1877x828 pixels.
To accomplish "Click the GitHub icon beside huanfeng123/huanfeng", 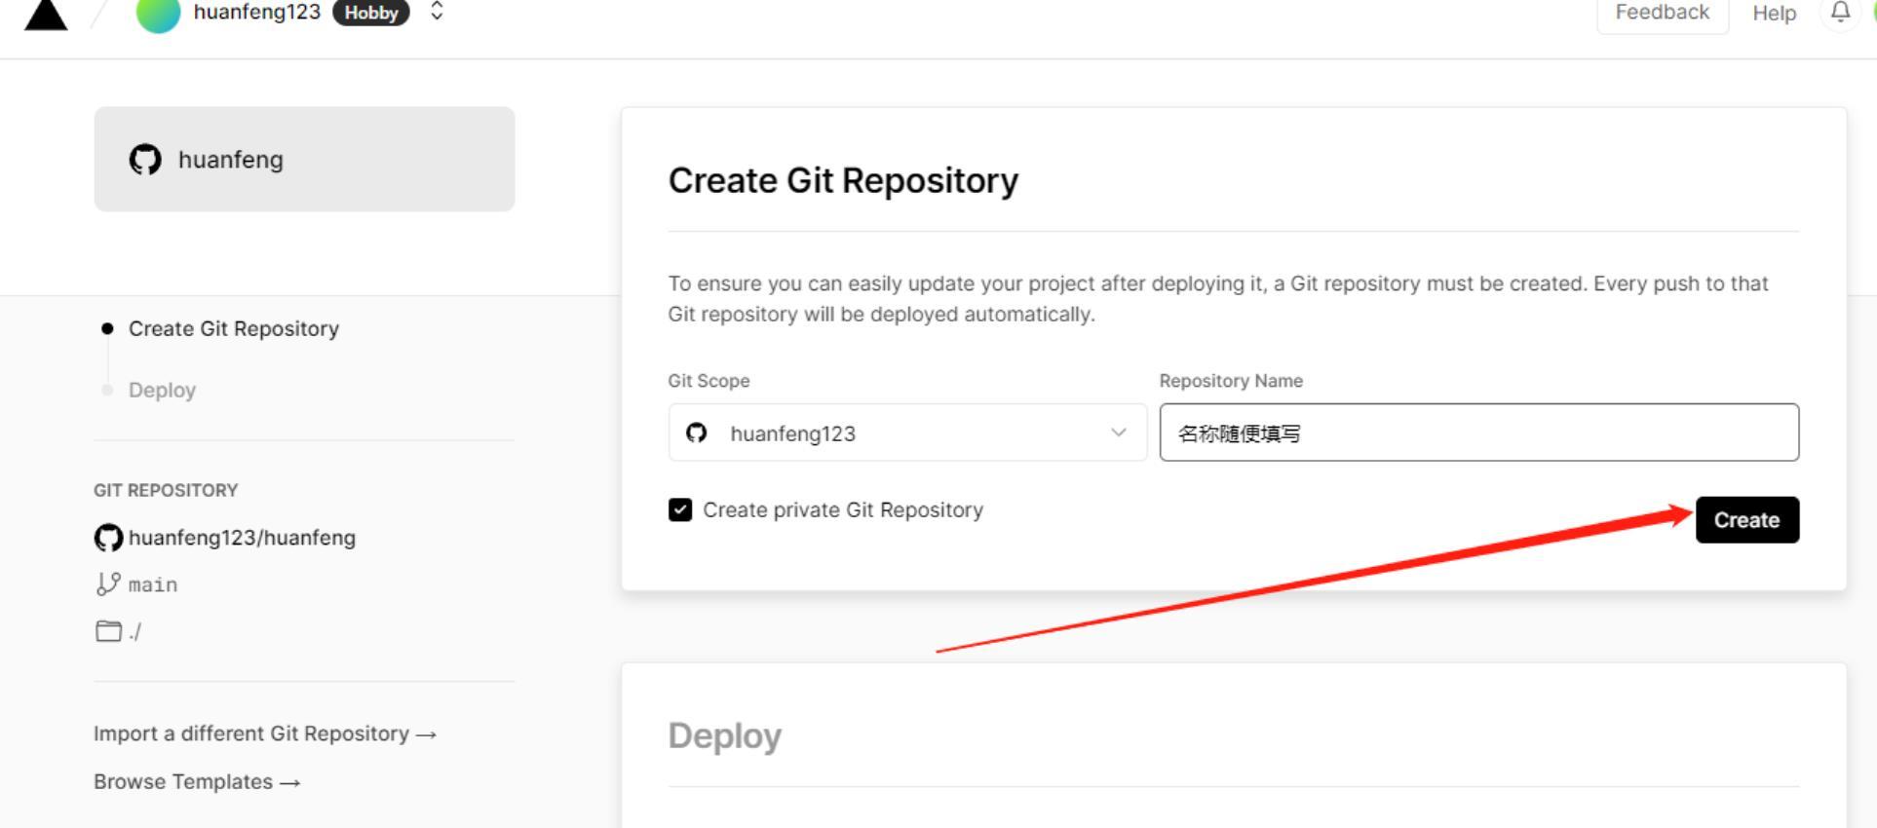I will point(108,538).
